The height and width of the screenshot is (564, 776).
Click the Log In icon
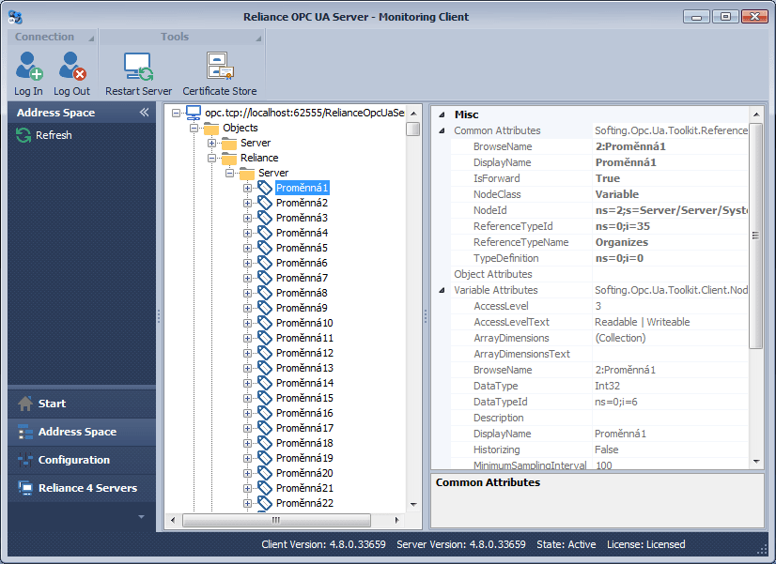coord(27,65)
